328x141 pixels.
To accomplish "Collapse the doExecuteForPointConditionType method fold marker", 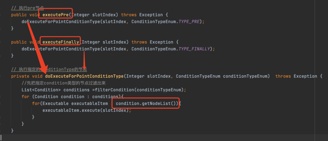I will pyautogui.click(x=1, y=76).
